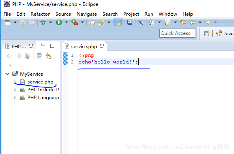This screenshot has width=234, height=154.
Task: Click the explorer Up one level icon
Action: point(27,56)
